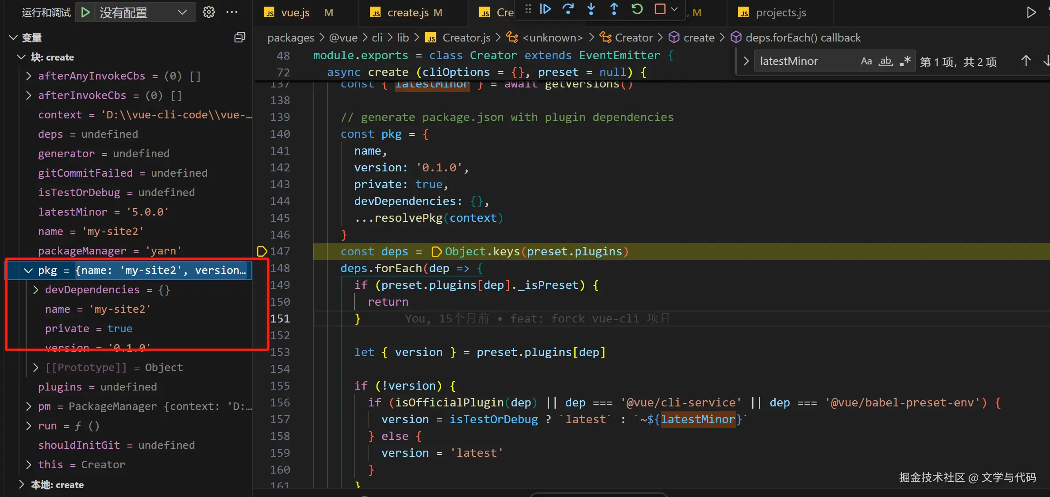Image resolution: width=1050 pixels, height=497 pixels.
Task: Go to the previous match using the up arrow
Action: 1026,61
